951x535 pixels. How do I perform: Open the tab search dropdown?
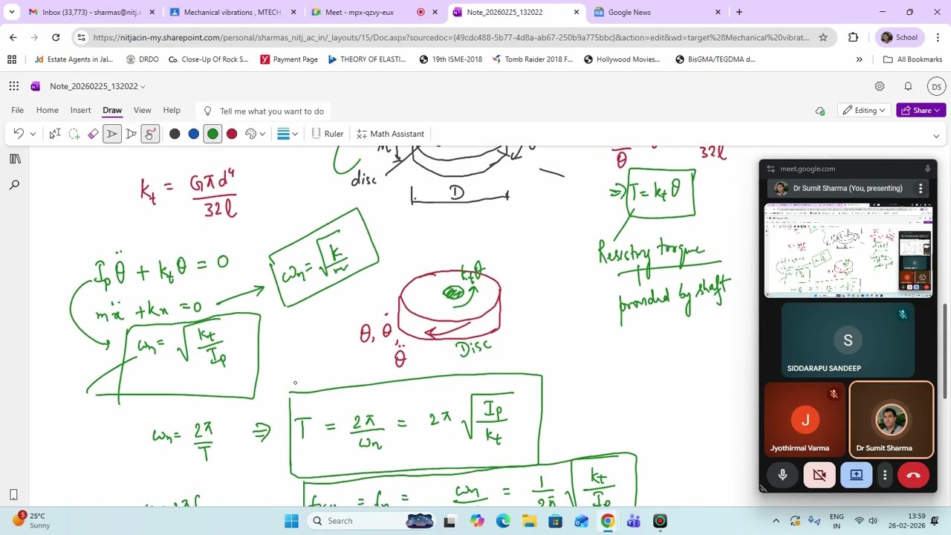click(x=11, y=12)
